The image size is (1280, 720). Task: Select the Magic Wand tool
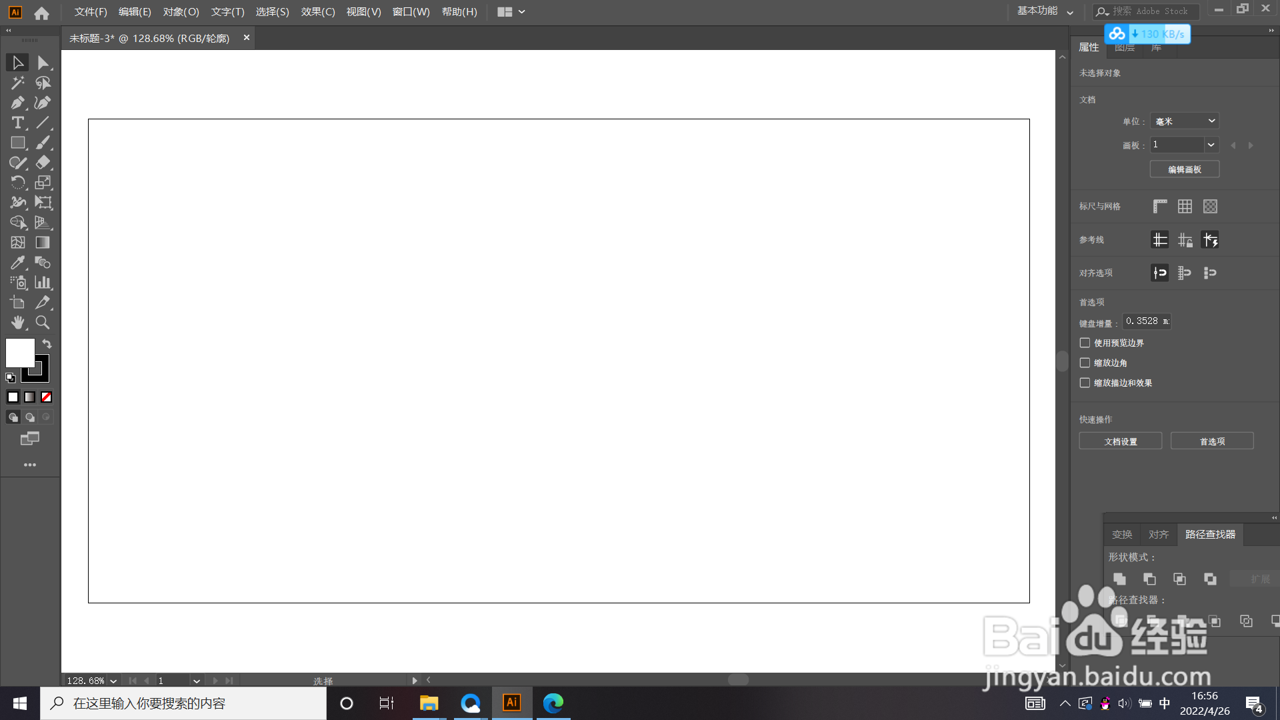pyautogui.click(x=17, y=83)
